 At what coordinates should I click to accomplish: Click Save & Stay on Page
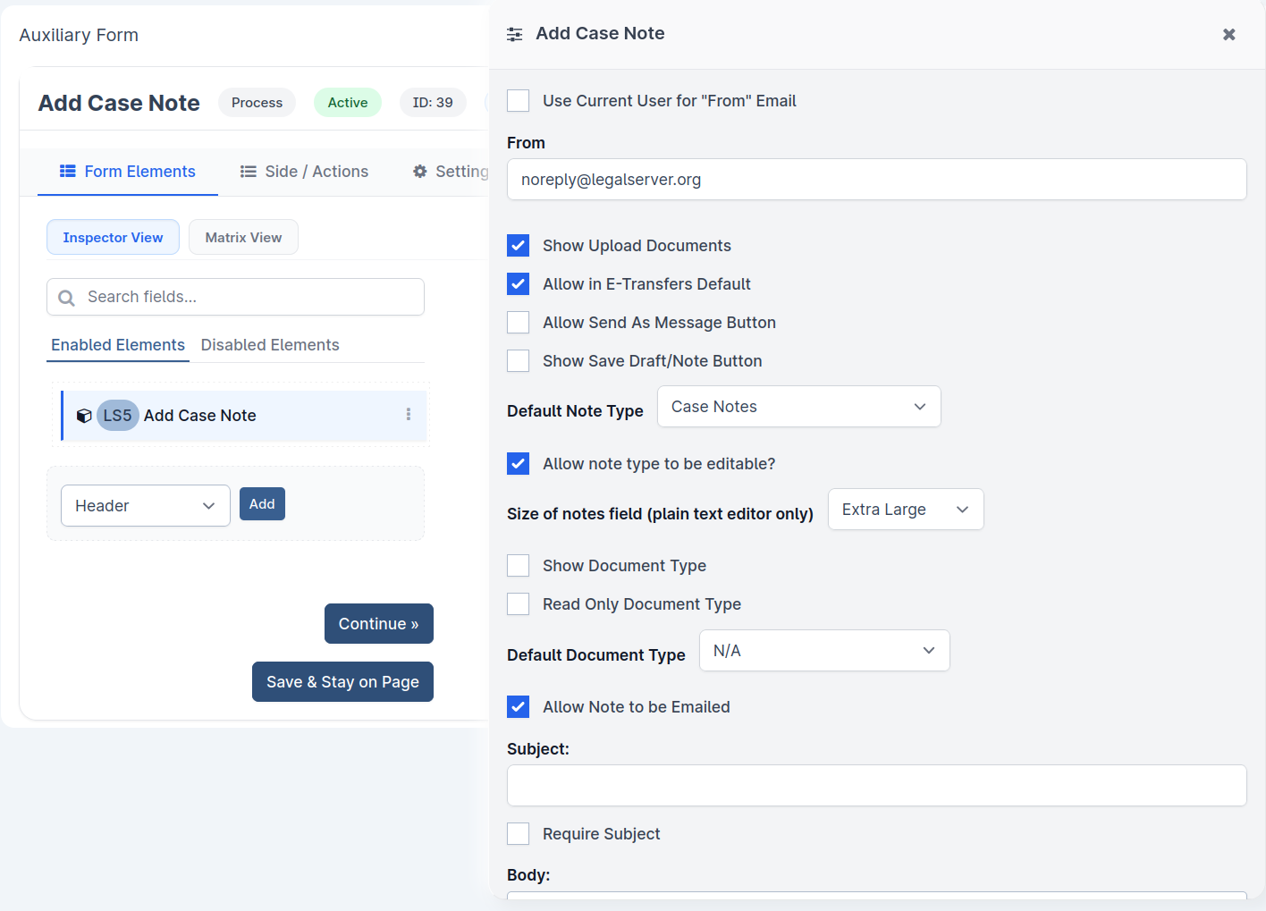click(x=342, y=682)
